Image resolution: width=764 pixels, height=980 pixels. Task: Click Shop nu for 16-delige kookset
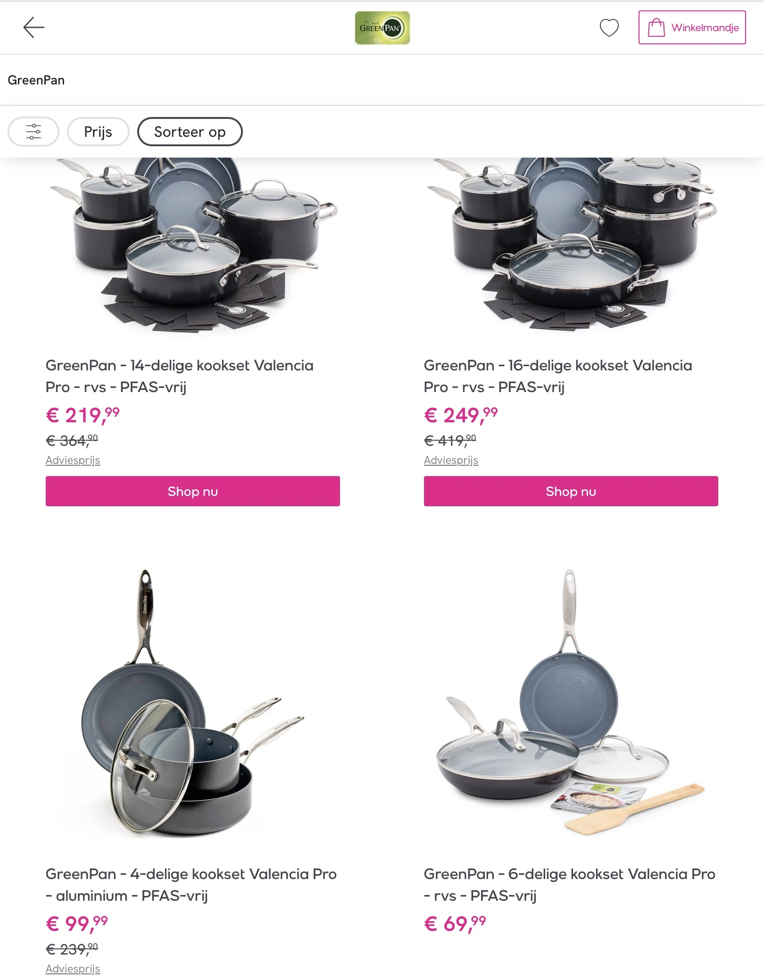click(x=571, y=491)
